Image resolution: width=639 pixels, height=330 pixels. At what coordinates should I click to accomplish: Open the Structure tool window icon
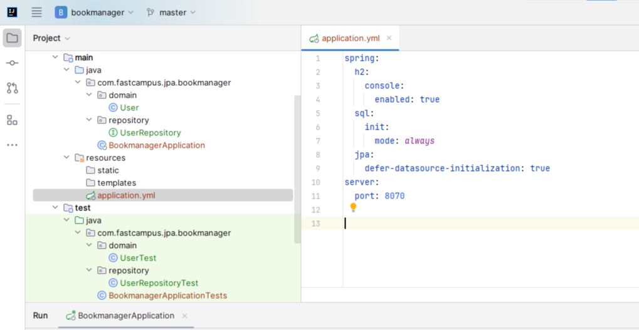(x=12, y=120)
